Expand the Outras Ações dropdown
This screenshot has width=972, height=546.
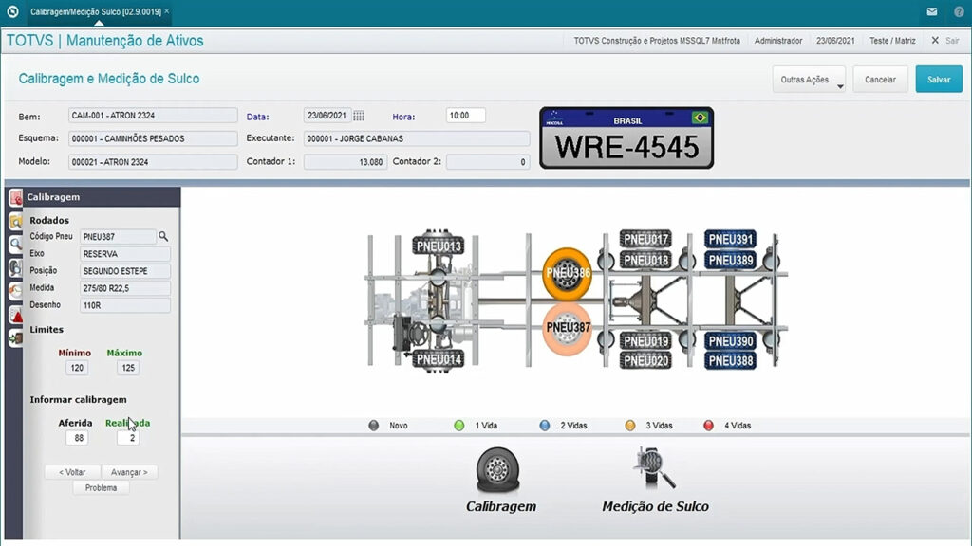(x=809, y=80)
